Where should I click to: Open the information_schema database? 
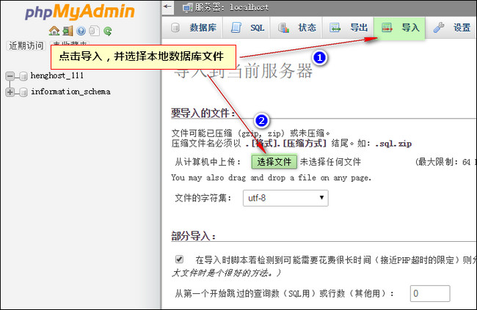pos(70,92)
